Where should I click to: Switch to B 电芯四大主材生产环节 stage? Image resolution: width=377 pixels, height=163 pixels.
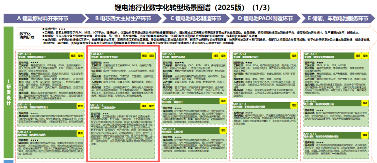click(120, 18)
